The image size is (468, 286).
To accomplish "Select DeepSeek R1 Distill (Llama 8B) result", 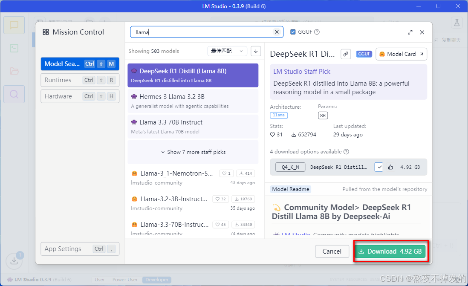I will click(193, 75).
